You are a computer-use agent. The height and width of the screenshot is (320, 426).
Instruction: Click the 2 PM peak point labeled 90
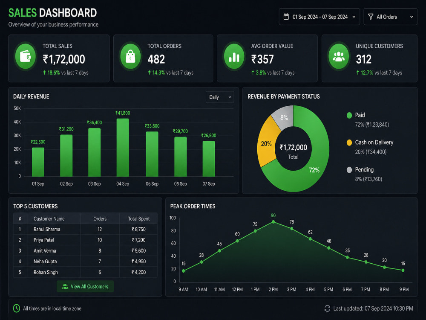point(273,222)
